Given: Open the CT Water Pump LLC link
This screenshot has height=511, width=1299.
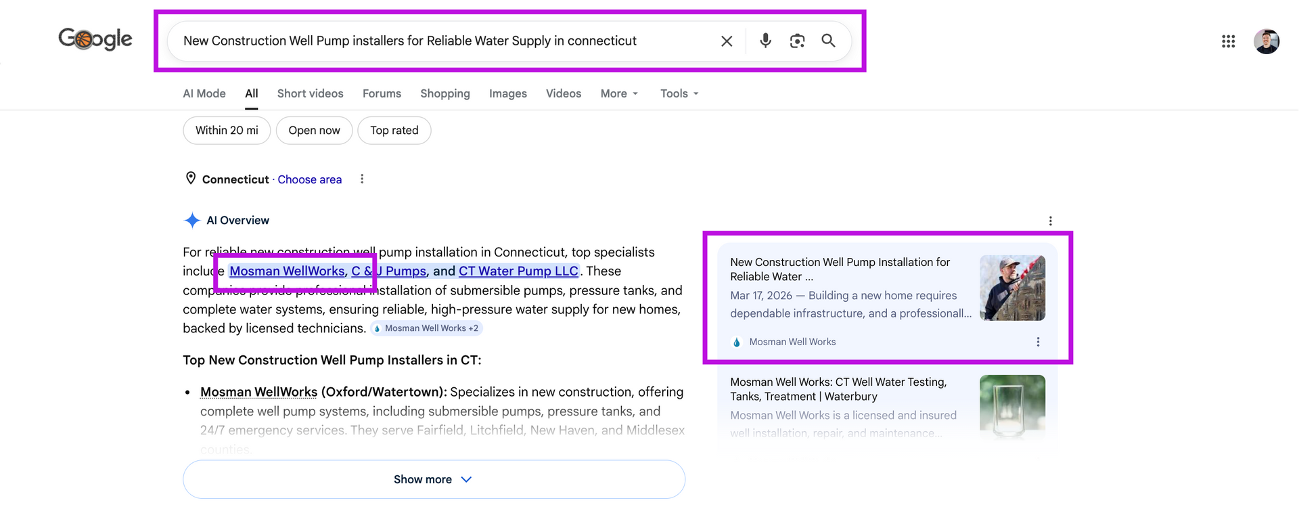Looking at the screenshot, I should (x=518, y=271).
